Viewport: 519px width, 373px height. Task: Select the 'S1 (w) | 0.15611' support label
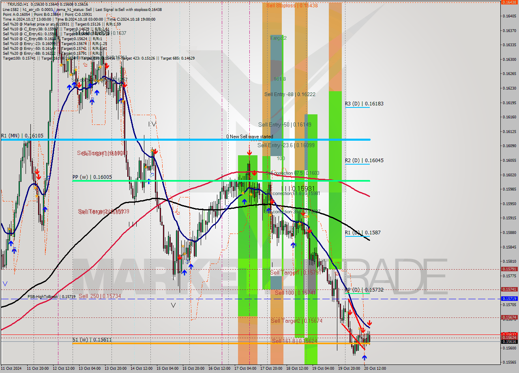tap(92, 340)
